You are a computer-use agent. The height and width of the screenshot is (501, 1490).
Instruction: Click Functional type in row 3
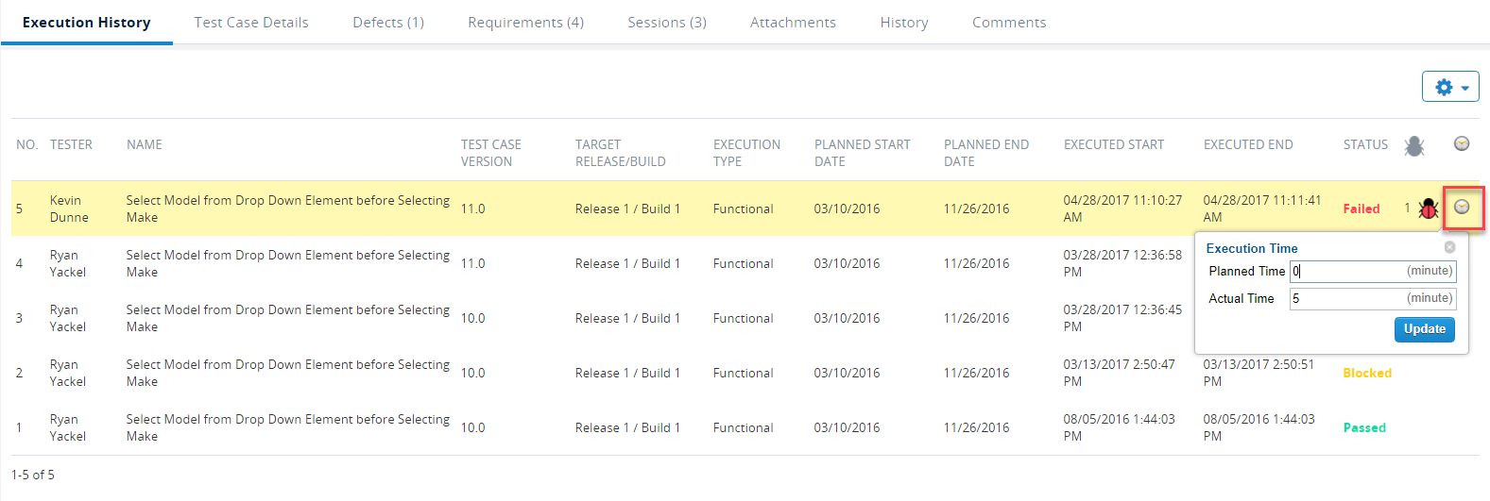coord(743,318)
